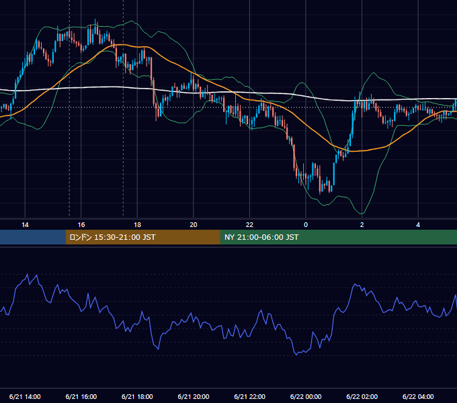The width and height of the screenshot is (457, 403).
Task: Click the 6/22 00:00 date label
Action: coord(306,396)
